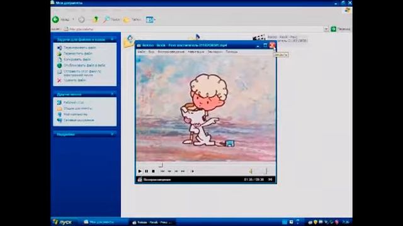Open the Start (пуск) menu
The width and height of the screenshot is (403, 226).
63,222
